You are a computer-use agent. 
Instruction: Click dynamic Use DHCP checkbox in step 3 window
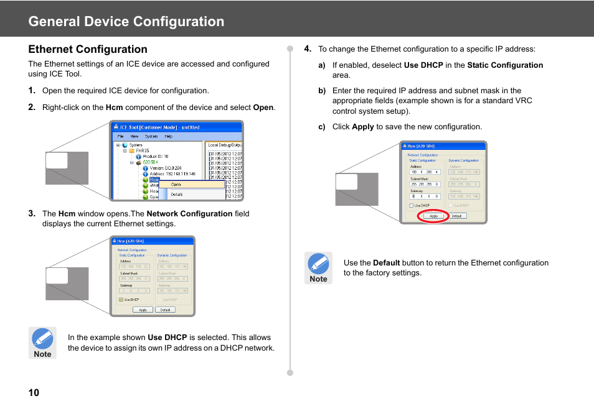[159, 300]
